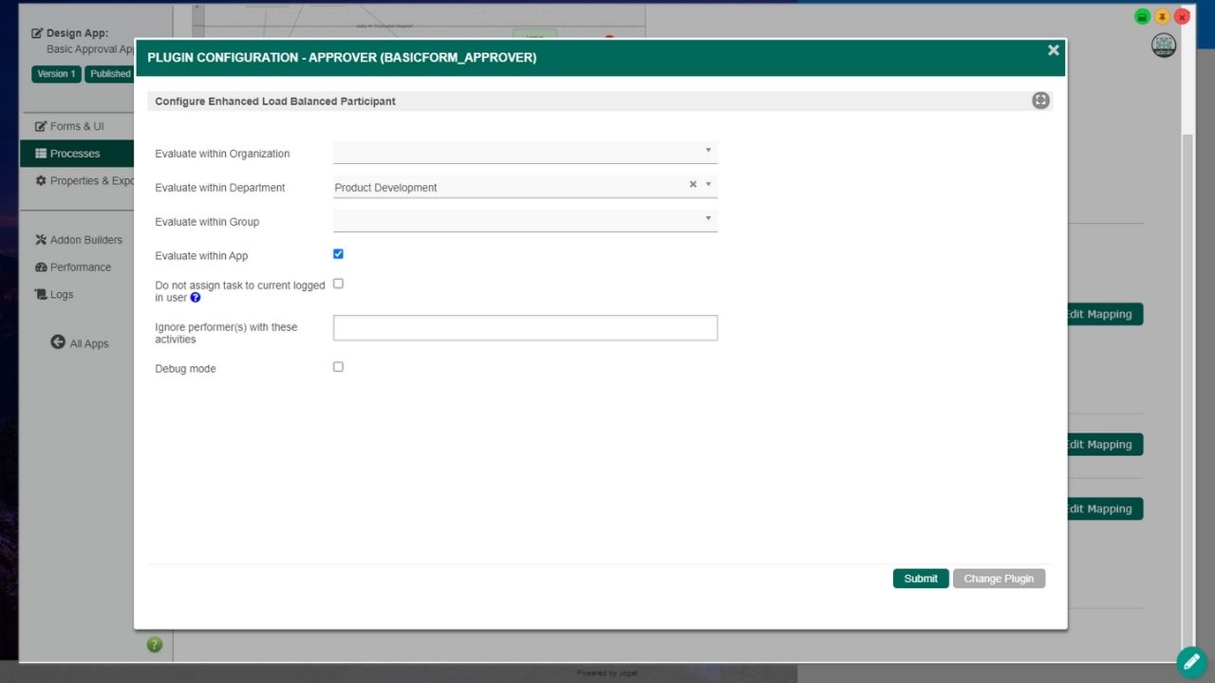Open the Evaluate within Organization dropdown
Image resolution: width=1215 pixels, height=683 pixels.
tap(524, 153)
